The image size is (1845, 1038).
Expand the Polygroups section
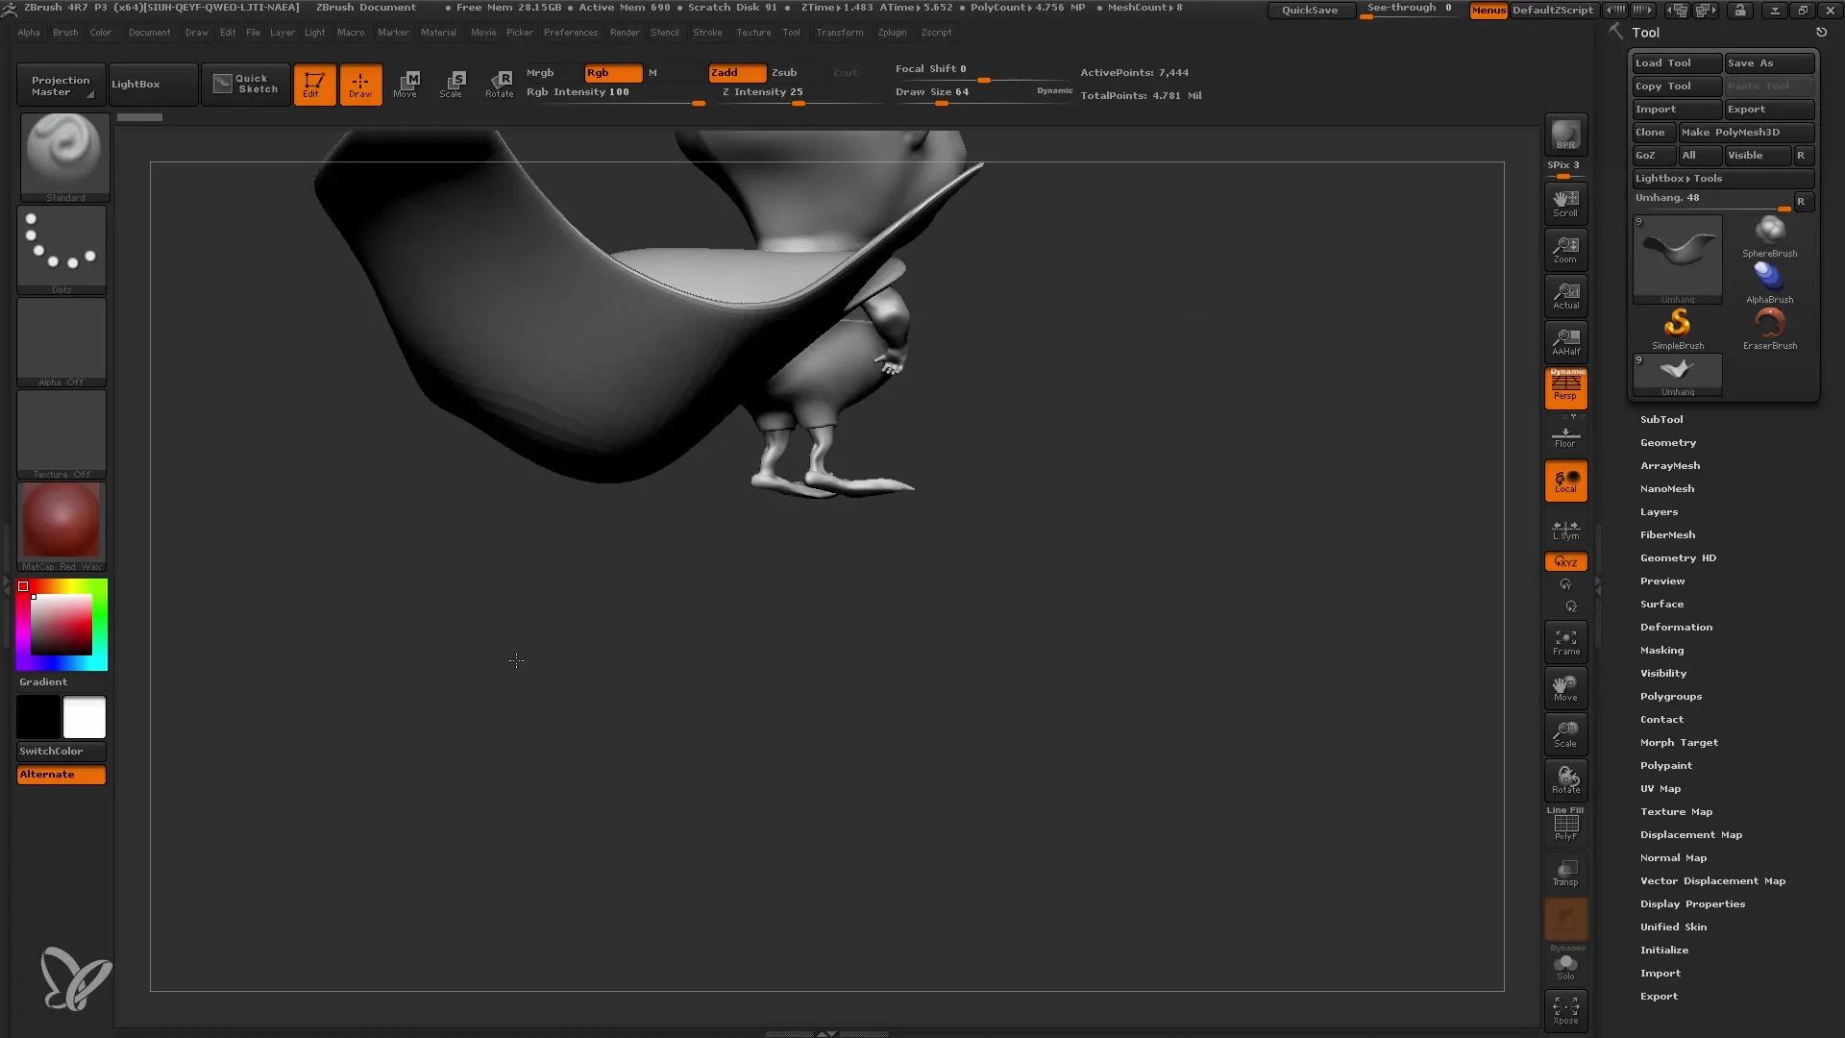pyautogui.click(x=1671, y=696)
